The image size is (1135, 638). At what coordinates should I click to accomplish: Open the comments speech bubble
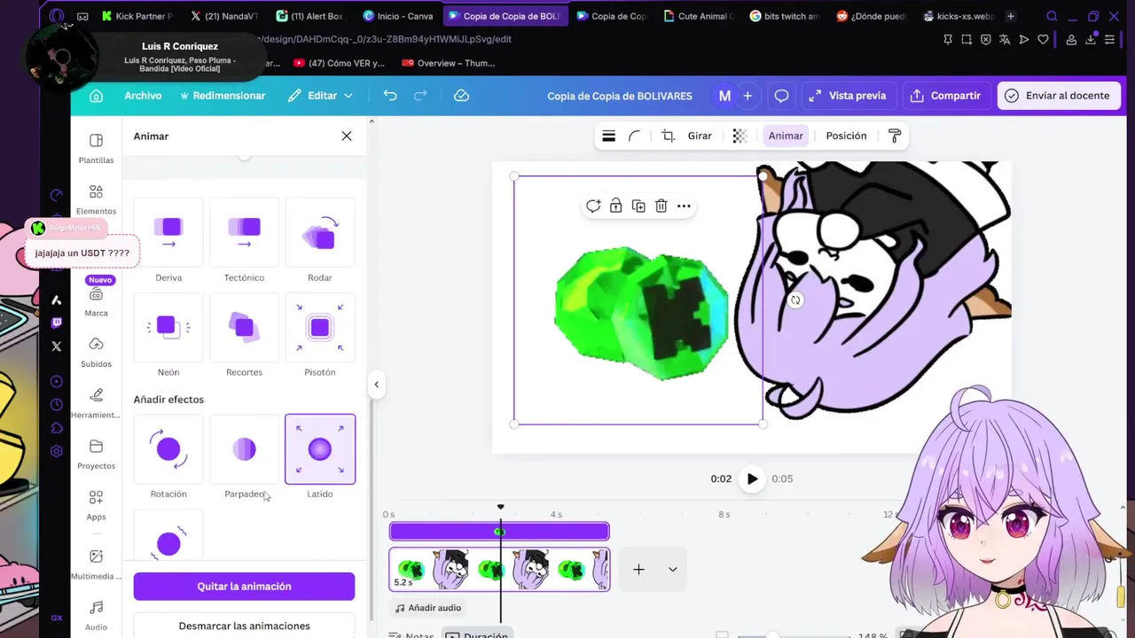tap(781, 96)
